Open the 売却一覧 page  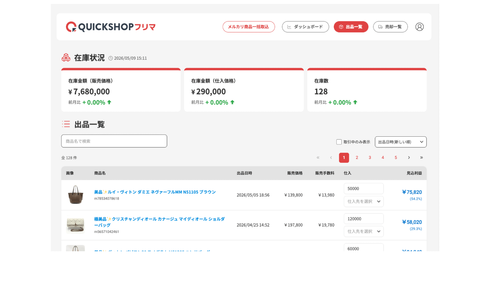point(390,27)
